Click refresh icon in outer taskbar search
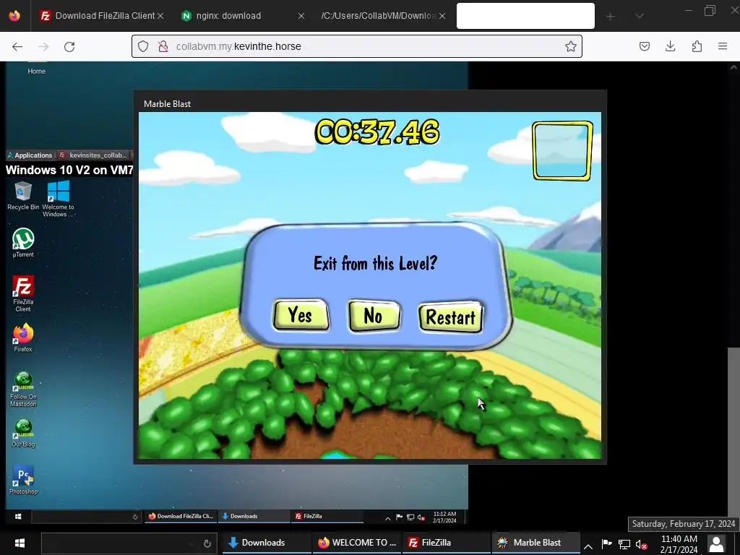This screenshot has height=555, width=740. tap(207, 543)
